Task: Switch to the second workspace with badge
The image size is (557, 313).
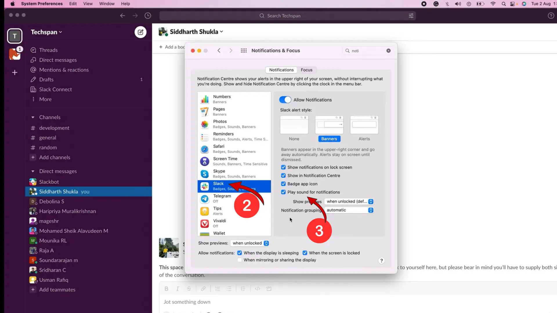Action: point(15,54)
